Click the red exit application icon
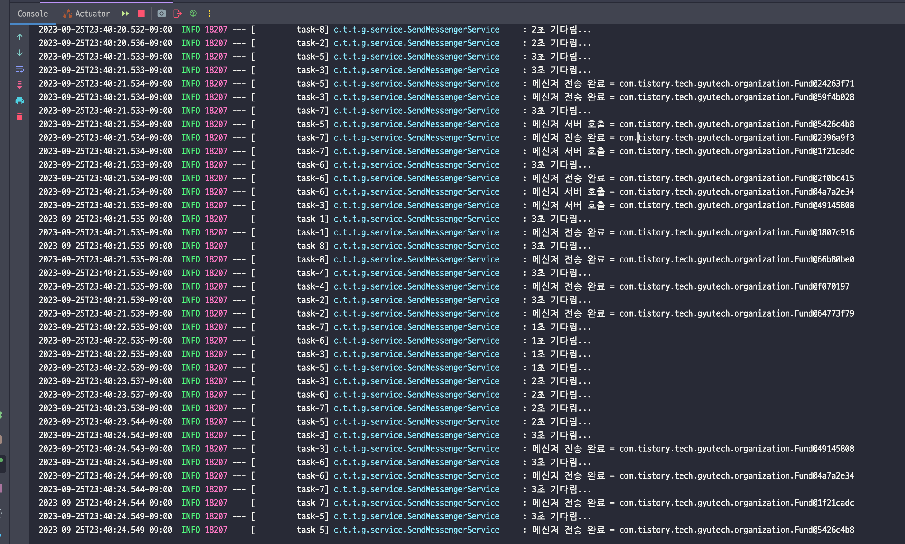 click(177, 14)
